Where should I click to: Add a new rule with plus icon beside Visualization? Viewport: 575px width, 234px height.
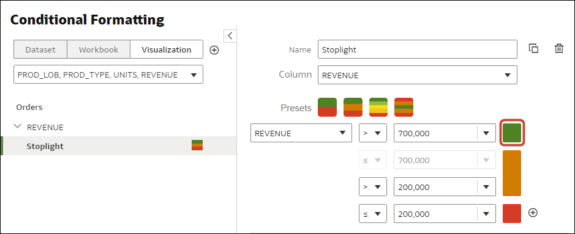[x=214, y=50]
